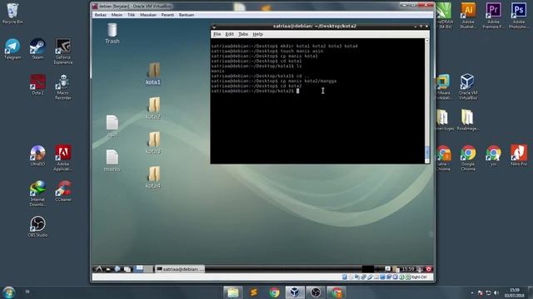The width and height of the screenshot is (533, 299).
Task: Switch to first workspace in pager
Action: 139,269
